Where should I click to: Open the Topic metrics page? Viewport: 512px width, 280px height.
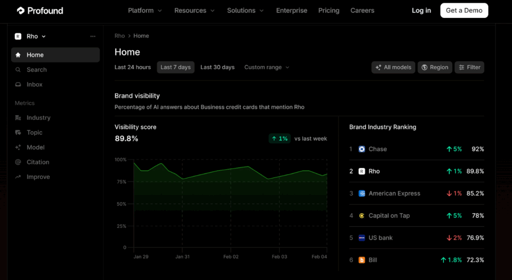[34, 132]
